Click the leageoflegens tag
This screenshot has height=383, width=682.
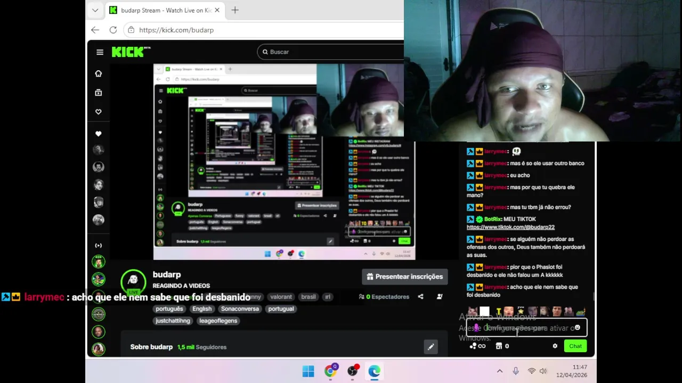pos(218,321)
